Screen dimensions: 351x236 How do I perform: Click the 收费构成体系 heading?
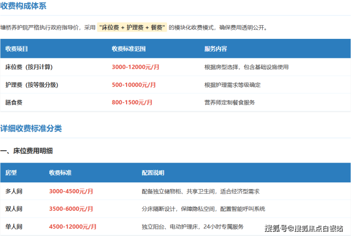click(23, 6)
